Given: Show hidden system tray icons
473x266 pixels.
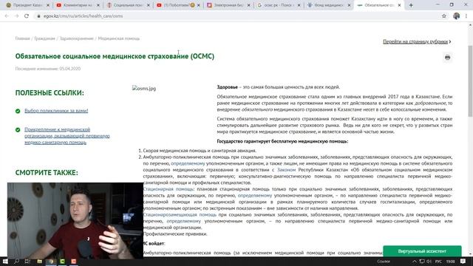Looking at the screenshot, I should pyautogui.click(x=415, y=261).
